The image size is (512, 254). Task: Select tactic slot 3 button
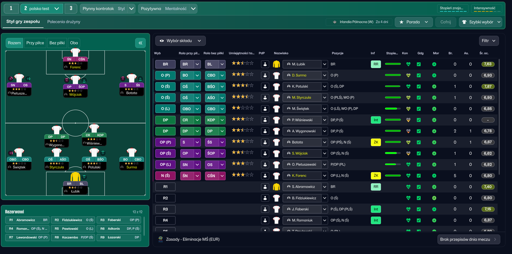tap(71, 9)
